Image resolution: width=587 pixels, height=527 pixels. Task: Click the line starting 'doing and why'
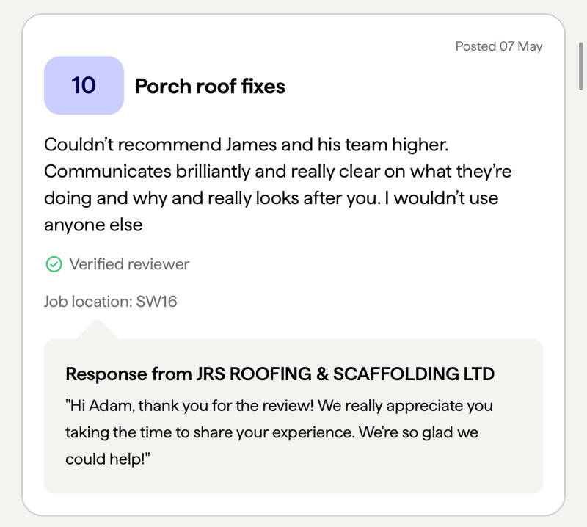(x=271, y=198)
